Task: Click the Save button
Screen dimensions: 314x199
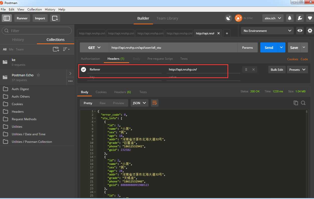Action: [x=294, y=47]
